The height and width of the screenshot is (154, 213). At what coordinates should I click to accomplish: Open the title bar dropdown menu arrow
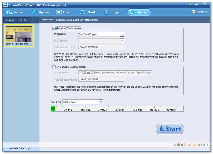[x=190, y=4]
